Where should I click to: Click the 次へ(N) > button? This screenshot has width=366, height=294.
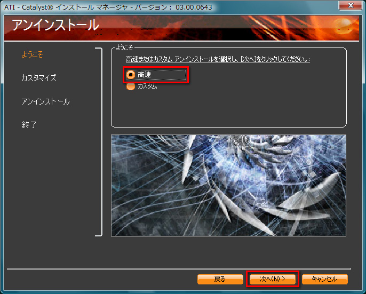pyautogui.click(x=273, y=279)
